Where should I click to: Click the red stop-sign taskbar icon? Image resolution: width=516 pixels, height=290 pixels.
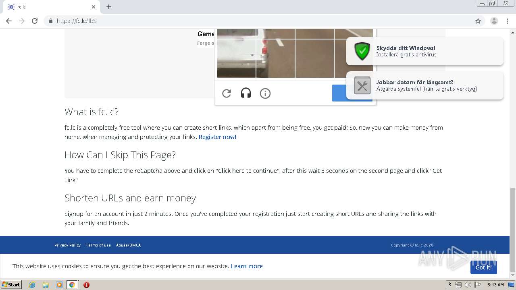[86, 285]
